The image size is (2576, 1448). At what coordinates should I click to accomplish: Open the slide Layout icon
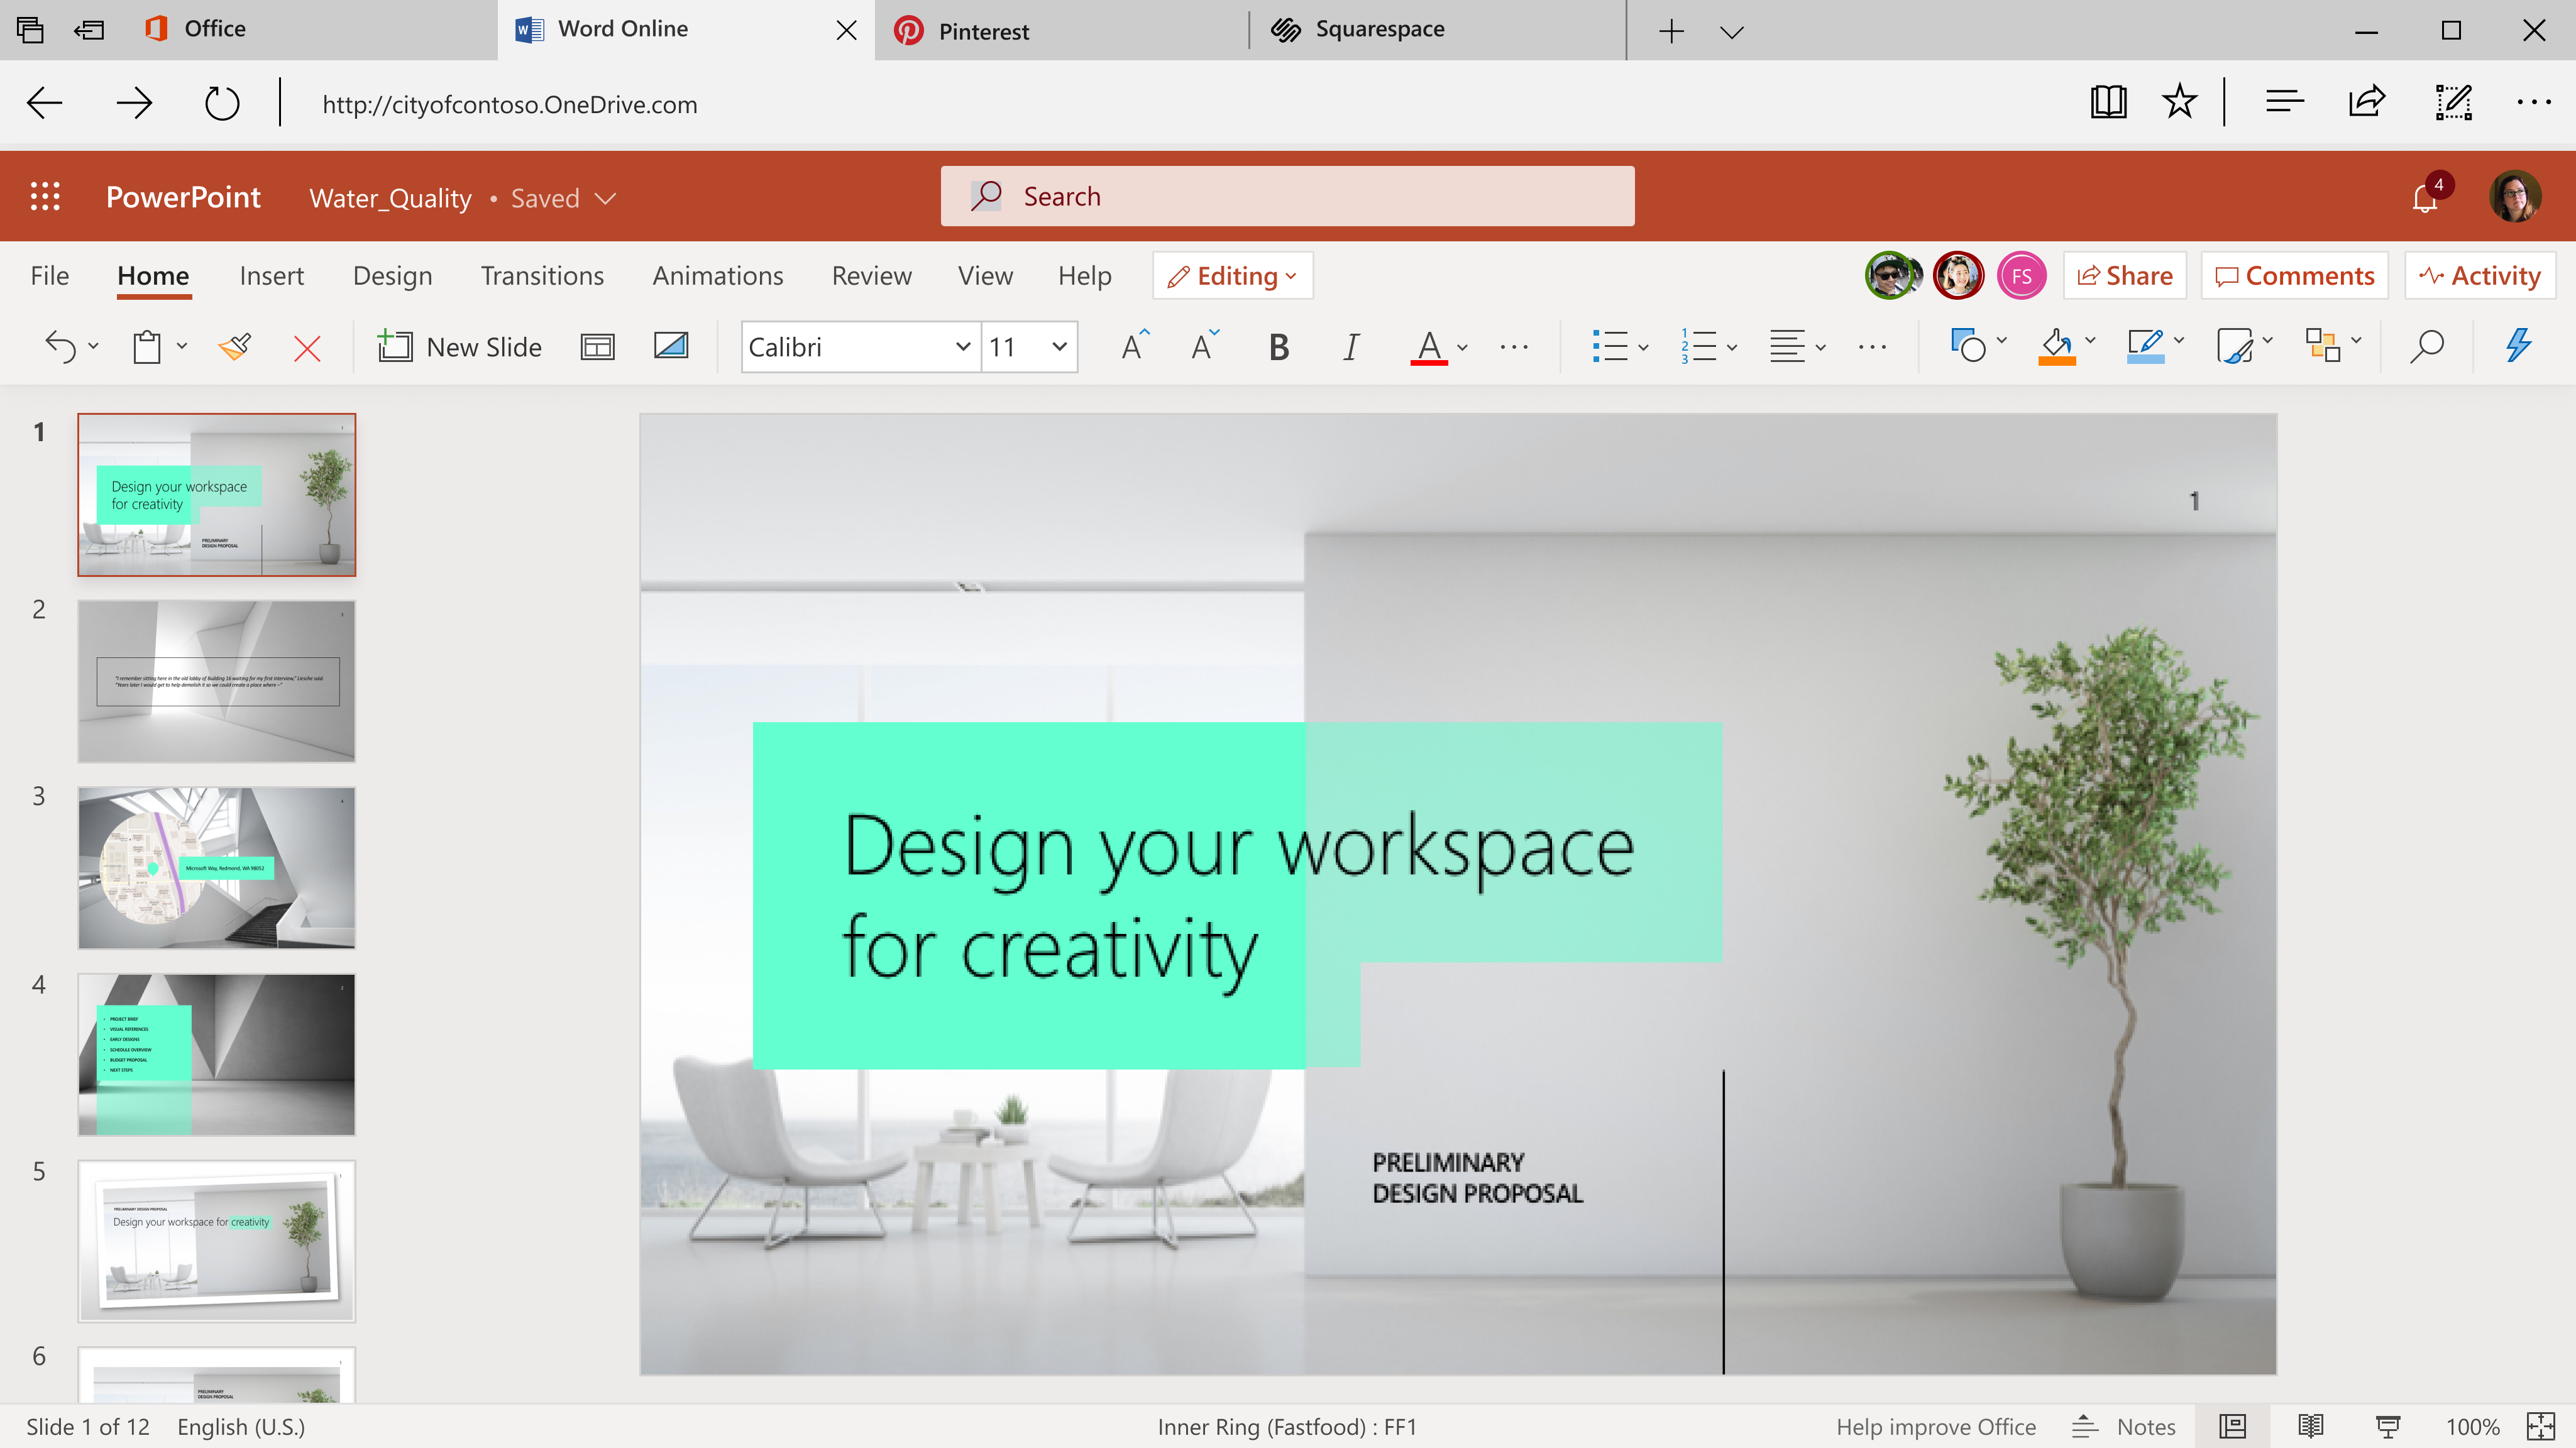click(x=597, y=347)
